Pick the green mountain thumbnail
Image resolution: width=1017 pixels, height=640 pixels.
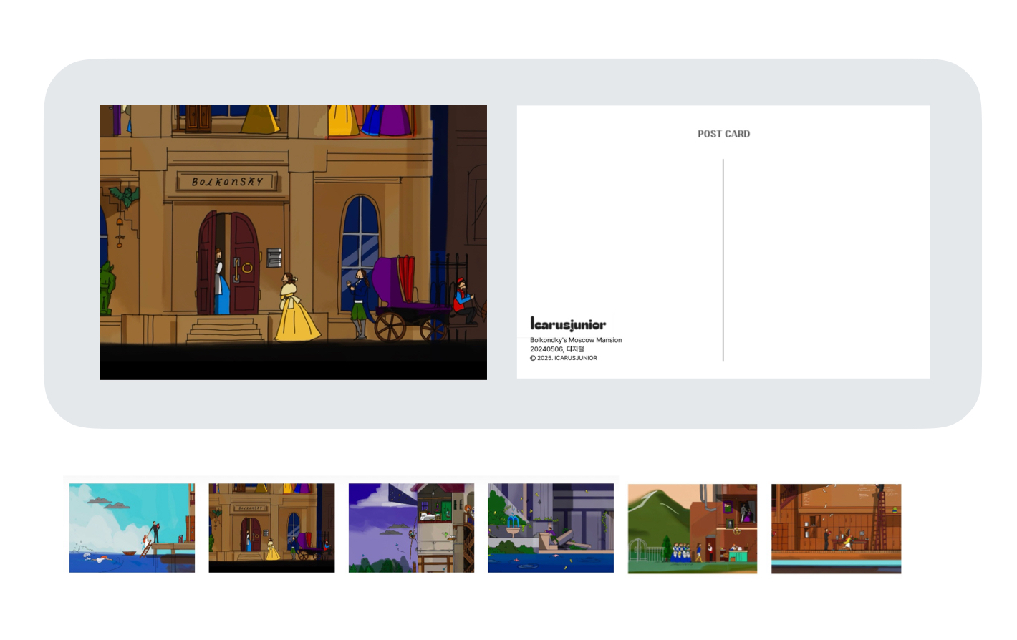coord(692,528)
